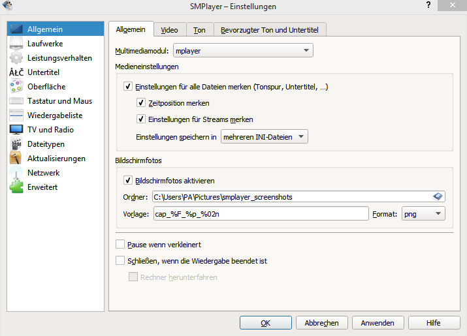The height and width of the screenshot is (336, 467).
Task: Select the Leistungsverhalten gear icon
Action: click(x=16, y=58)
